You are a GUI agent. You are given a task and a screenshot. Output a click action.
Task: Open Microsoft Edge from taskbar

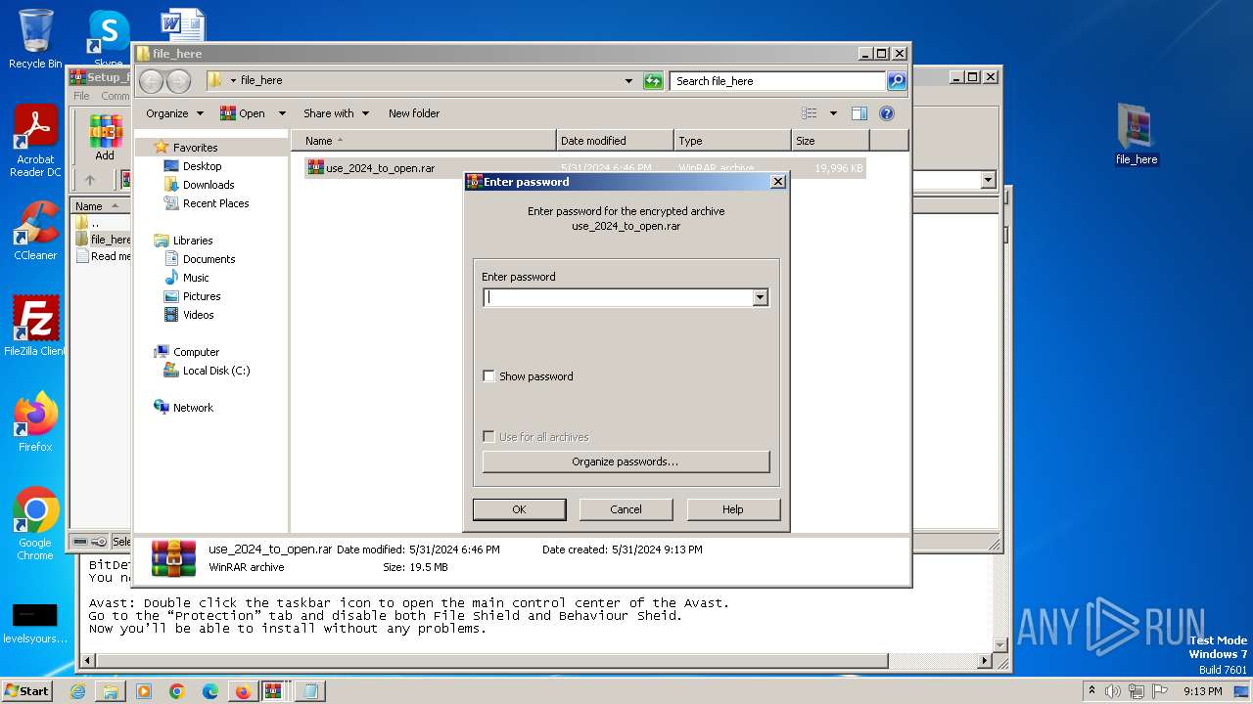point(209,691)
